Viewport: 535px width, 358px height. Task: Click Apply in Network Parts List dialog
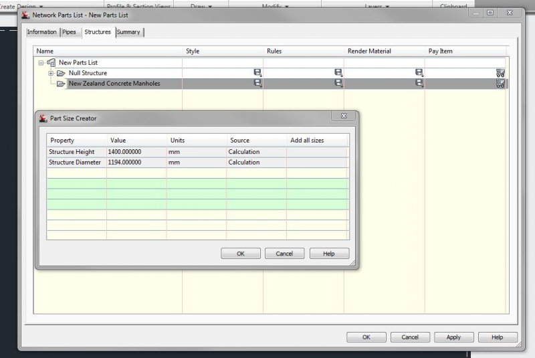pyautogui.click(x=453, y=337)
